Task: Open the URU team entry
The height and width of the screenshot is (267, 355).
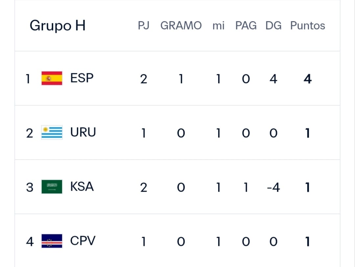Action: click(x=83, y=132)
